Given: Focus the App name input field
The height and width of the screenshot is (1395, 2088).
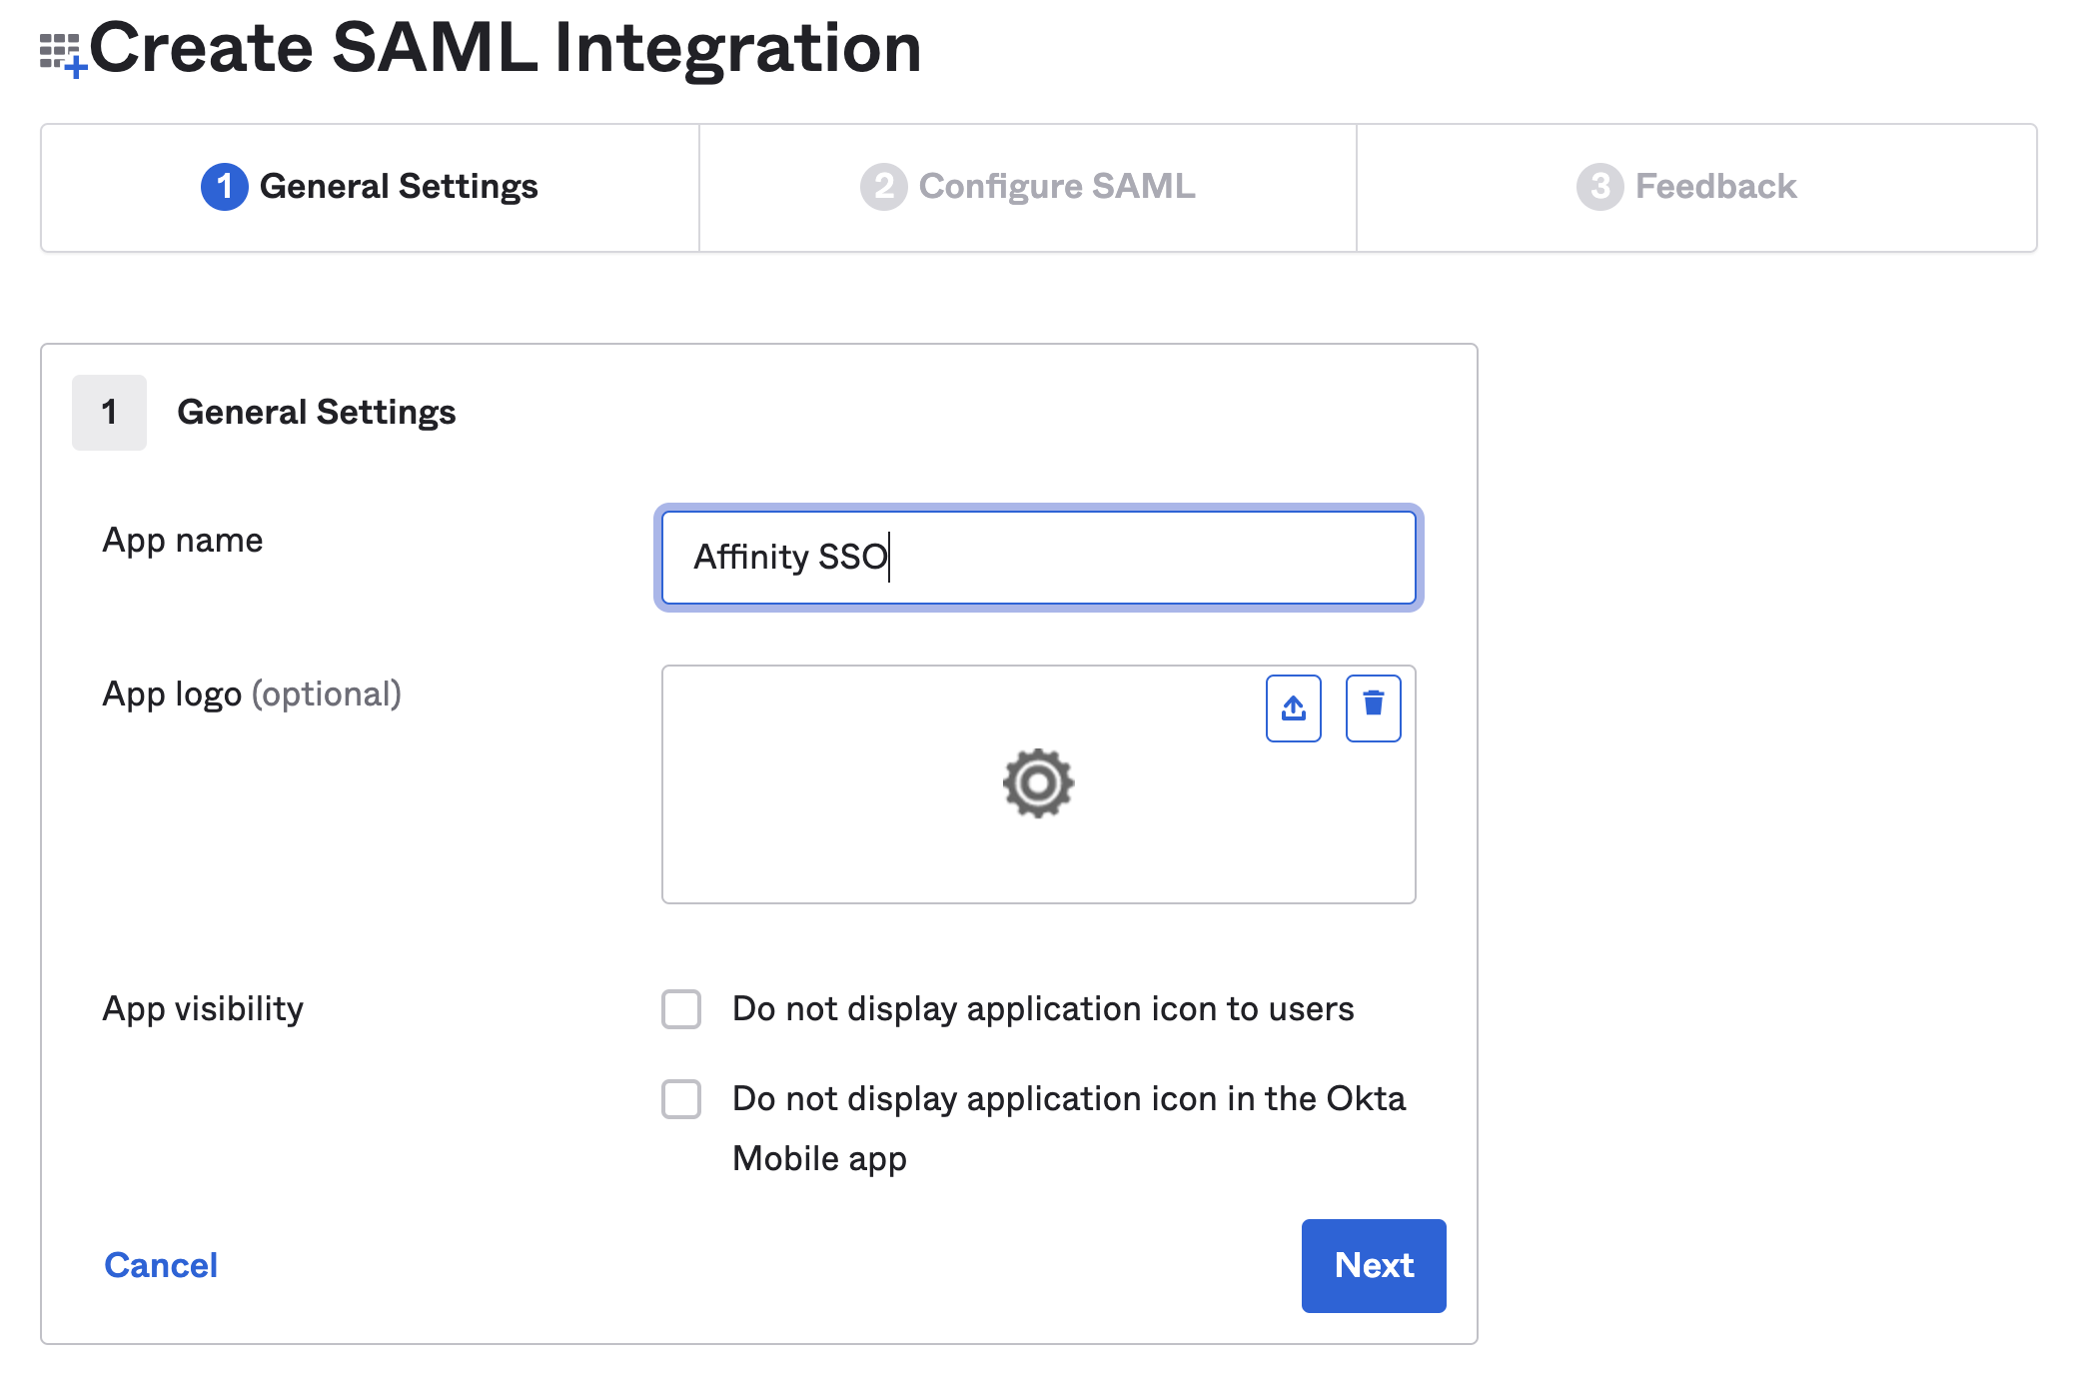Looking at the screenshot, I should pos(1037,558).
